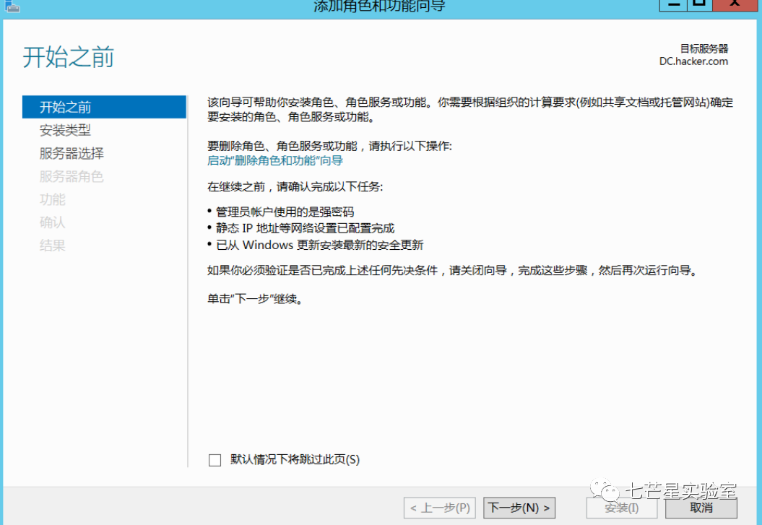This screenshot has height=525, width=762.
Task: Click the 下一步(N) > button
Action: pyautogui.click(x=519, y=508)
